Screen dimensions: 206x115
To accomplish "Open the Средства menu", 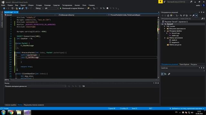I will tap(56, 5).
